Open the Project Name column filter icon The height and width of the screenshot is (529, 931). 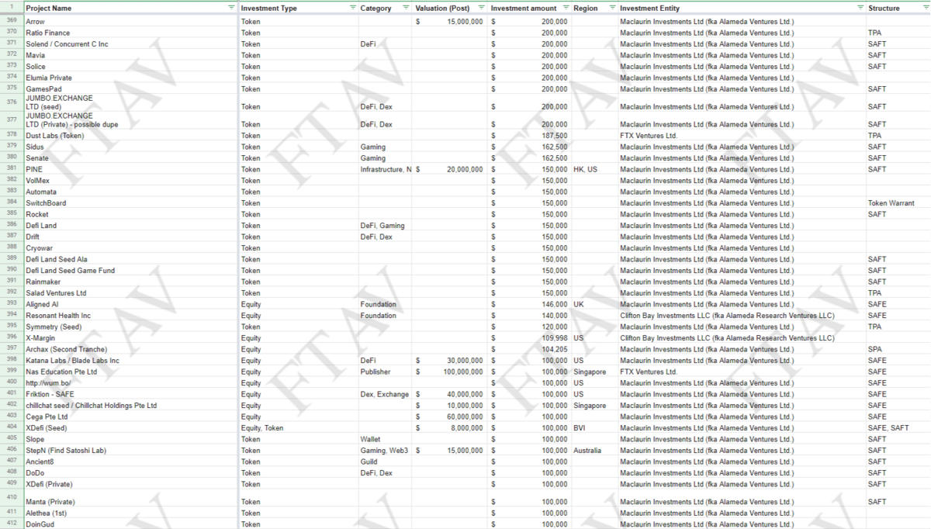231,8
